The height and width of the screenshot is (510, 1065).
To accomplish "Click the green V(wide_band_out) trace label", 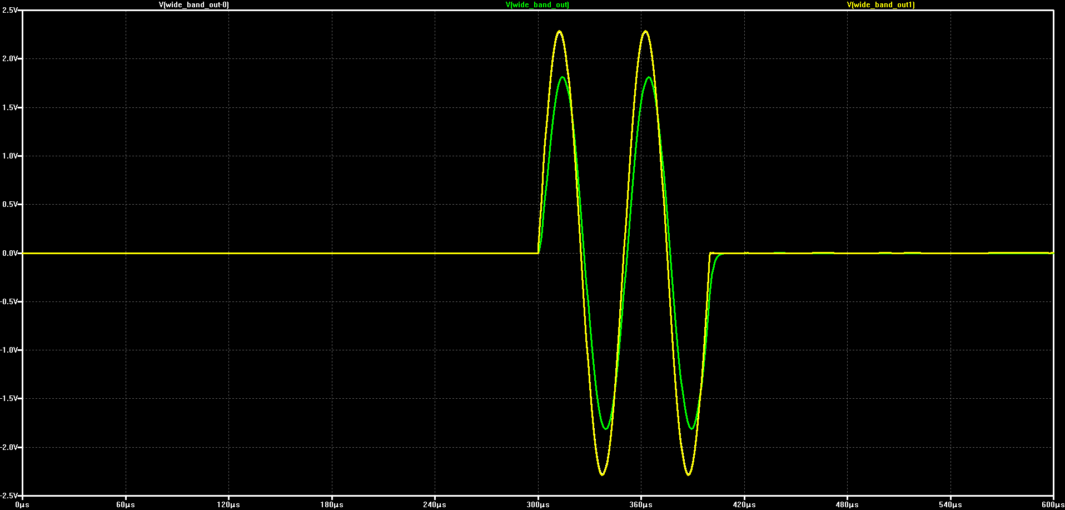I will coord(538,5).
